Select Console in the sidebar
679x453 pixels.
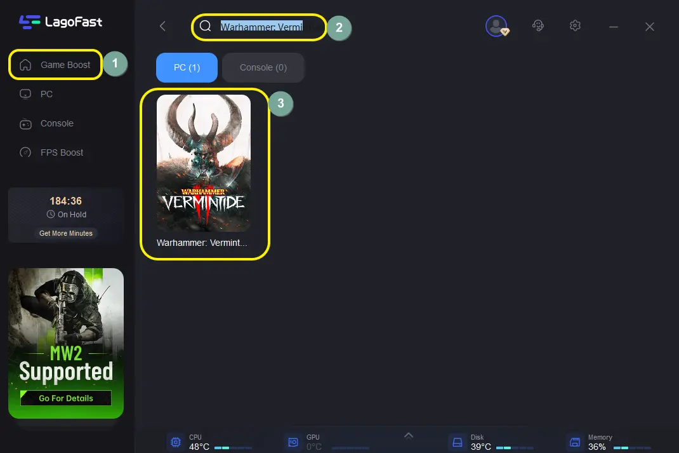point(56,123)
